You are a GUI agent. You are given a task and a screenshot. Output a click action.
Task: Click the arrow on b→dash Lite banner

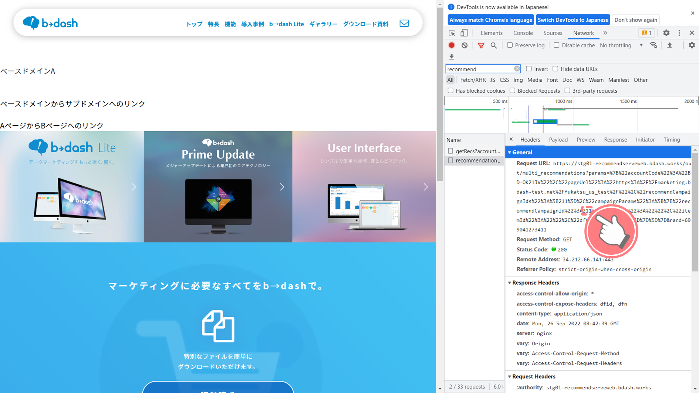[x=134, y=187]
